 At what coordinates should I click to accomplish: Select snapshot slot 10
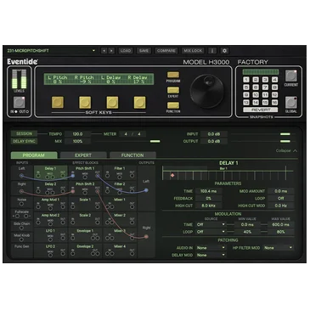(256, 95)
